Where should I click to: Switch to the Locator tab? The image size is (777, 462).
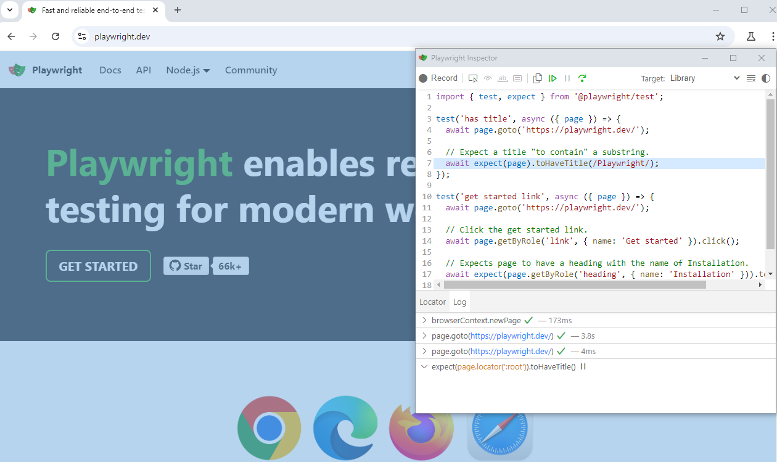pyautogui.click(x=432, y=302)
